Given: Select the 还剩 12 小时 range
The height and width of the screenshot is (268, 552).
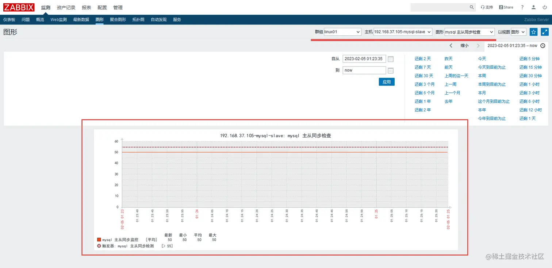Looking at the screenshot, I should (531, 110).
